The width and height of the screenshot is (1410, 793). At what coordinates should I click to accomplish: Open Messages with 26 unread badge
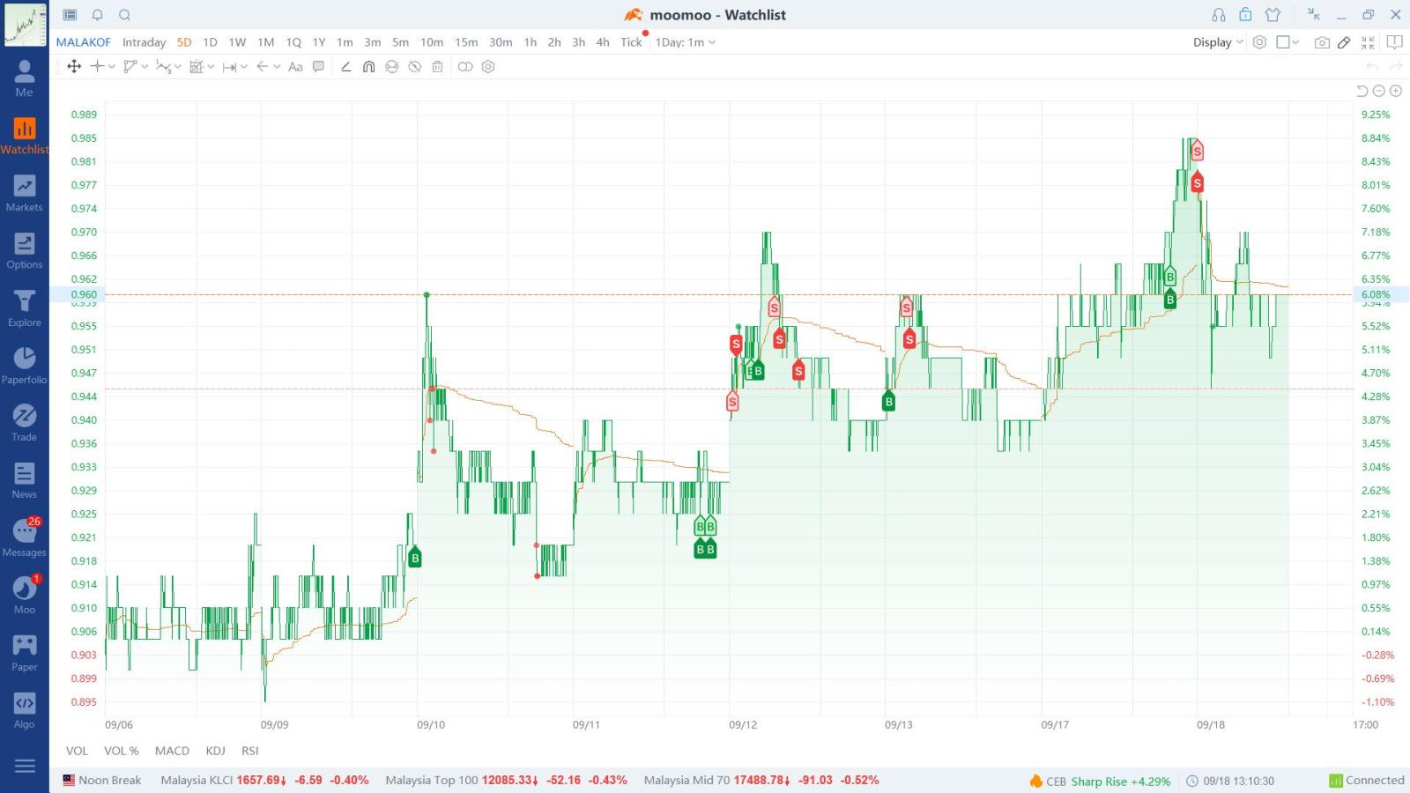(24, 537)
